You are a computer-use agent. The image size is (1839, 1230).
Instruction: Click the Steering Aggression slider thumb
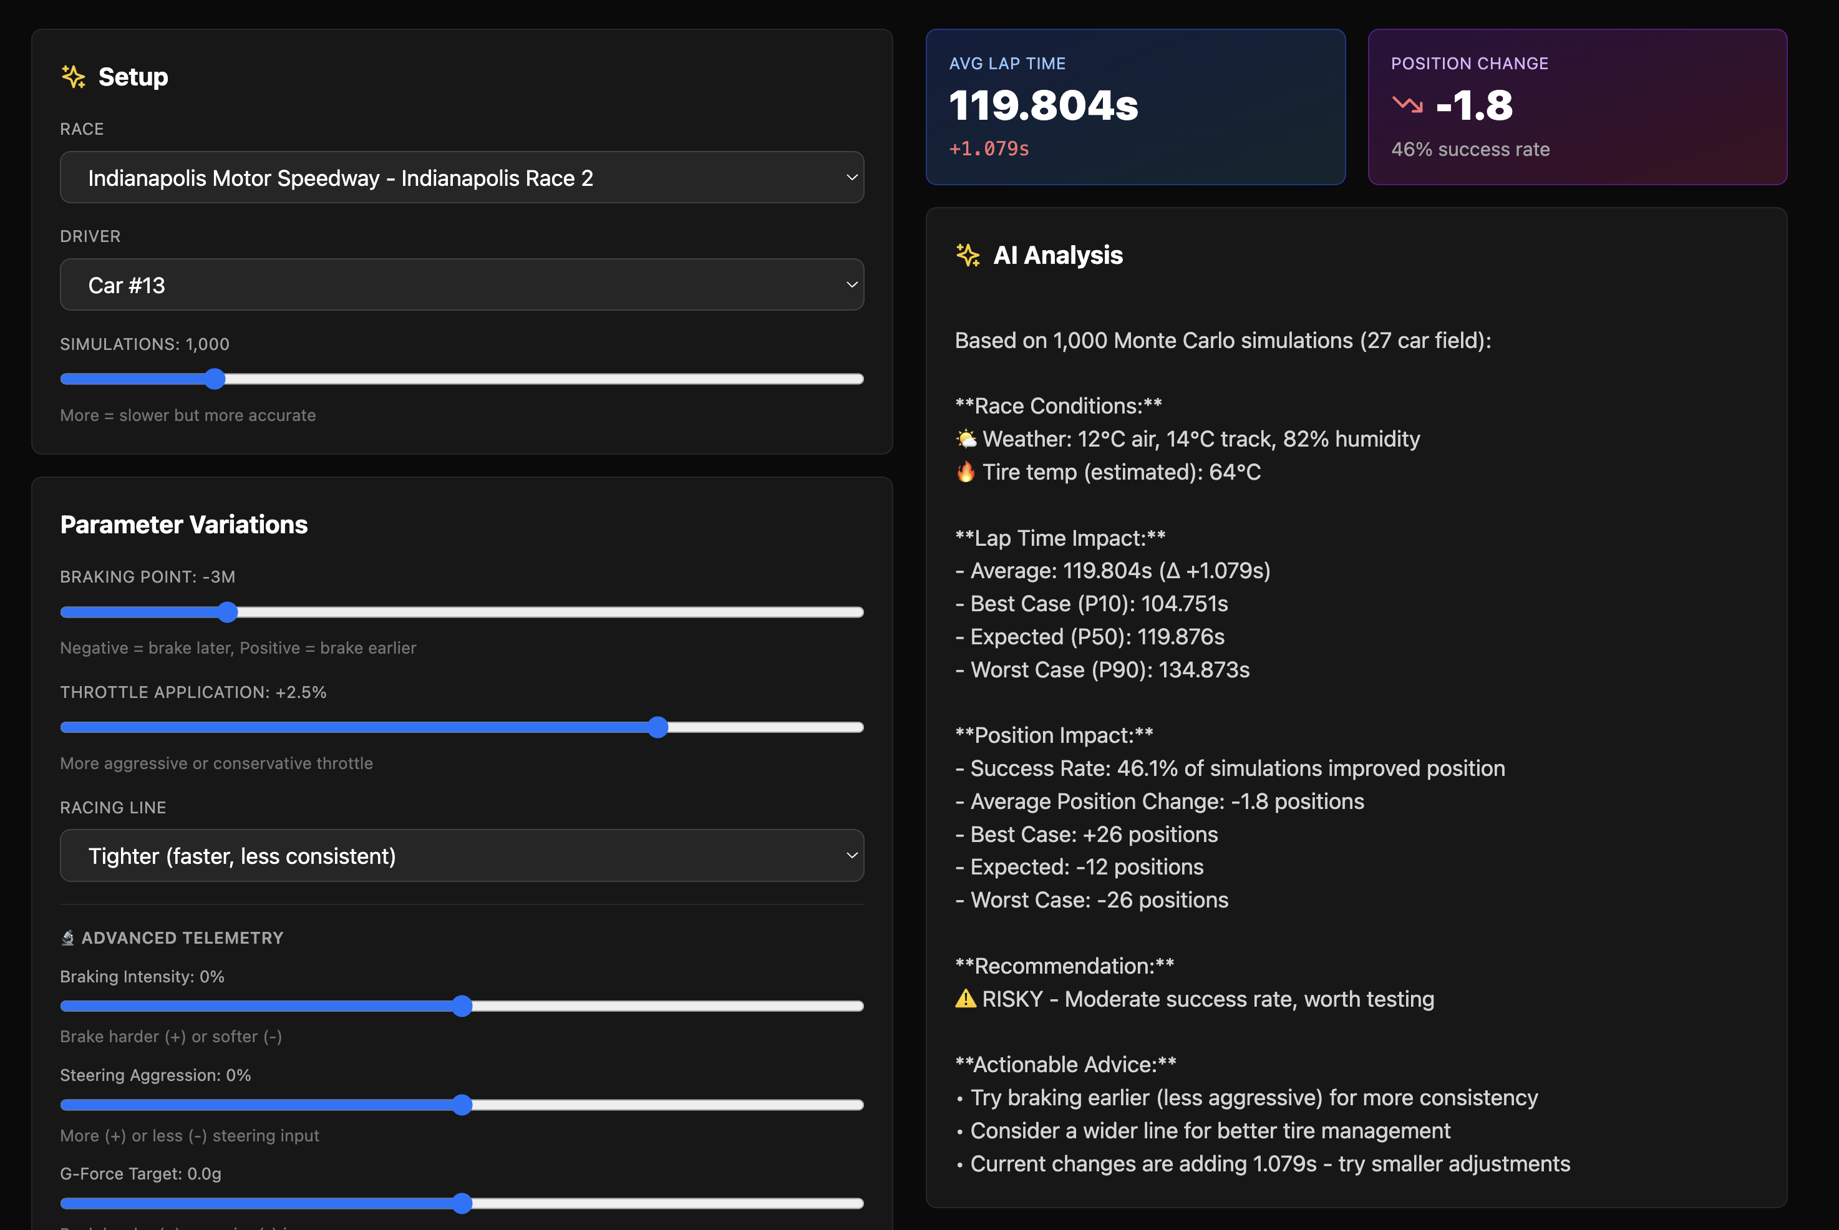[462, 1105]
